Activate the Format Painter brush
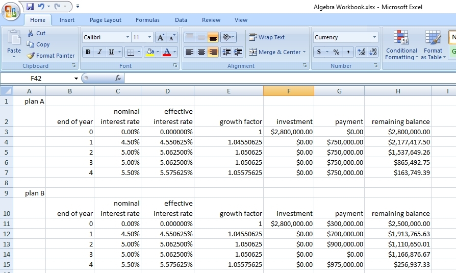 [50, 55]
